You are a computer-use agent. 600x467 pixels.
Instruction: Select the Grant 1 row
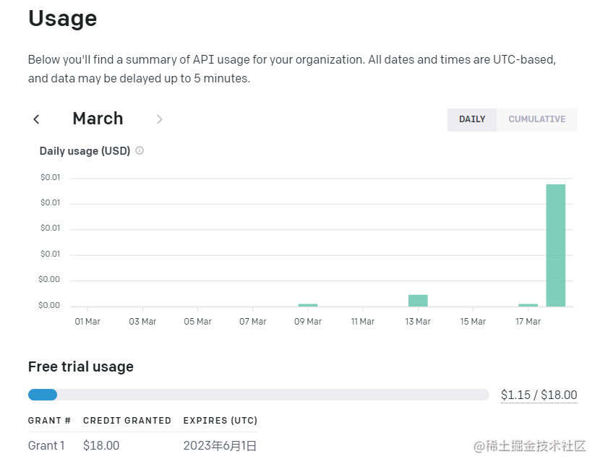[x=46, y=445]
